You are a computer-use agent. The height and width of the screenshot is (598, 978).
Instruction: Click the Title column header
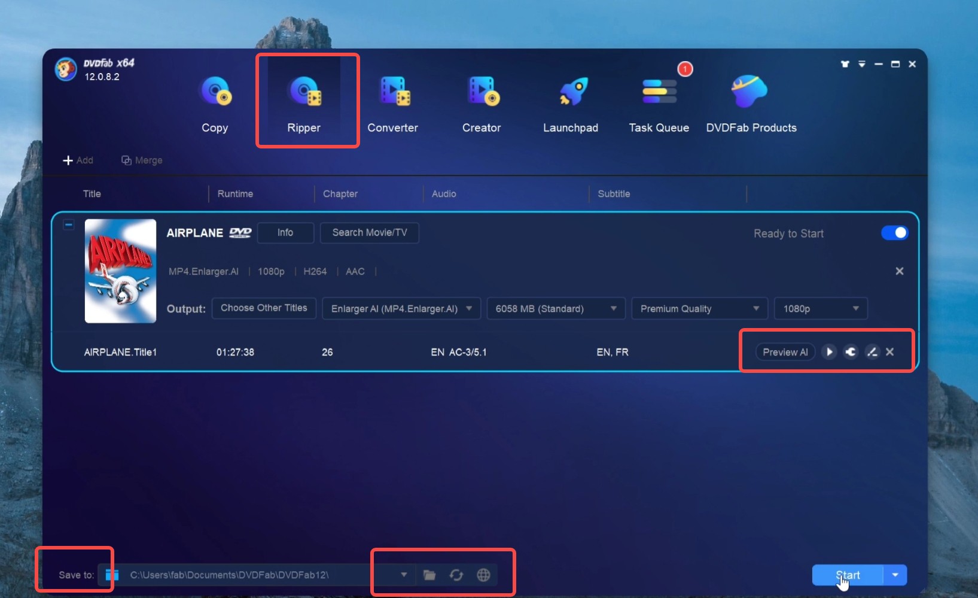92,194
